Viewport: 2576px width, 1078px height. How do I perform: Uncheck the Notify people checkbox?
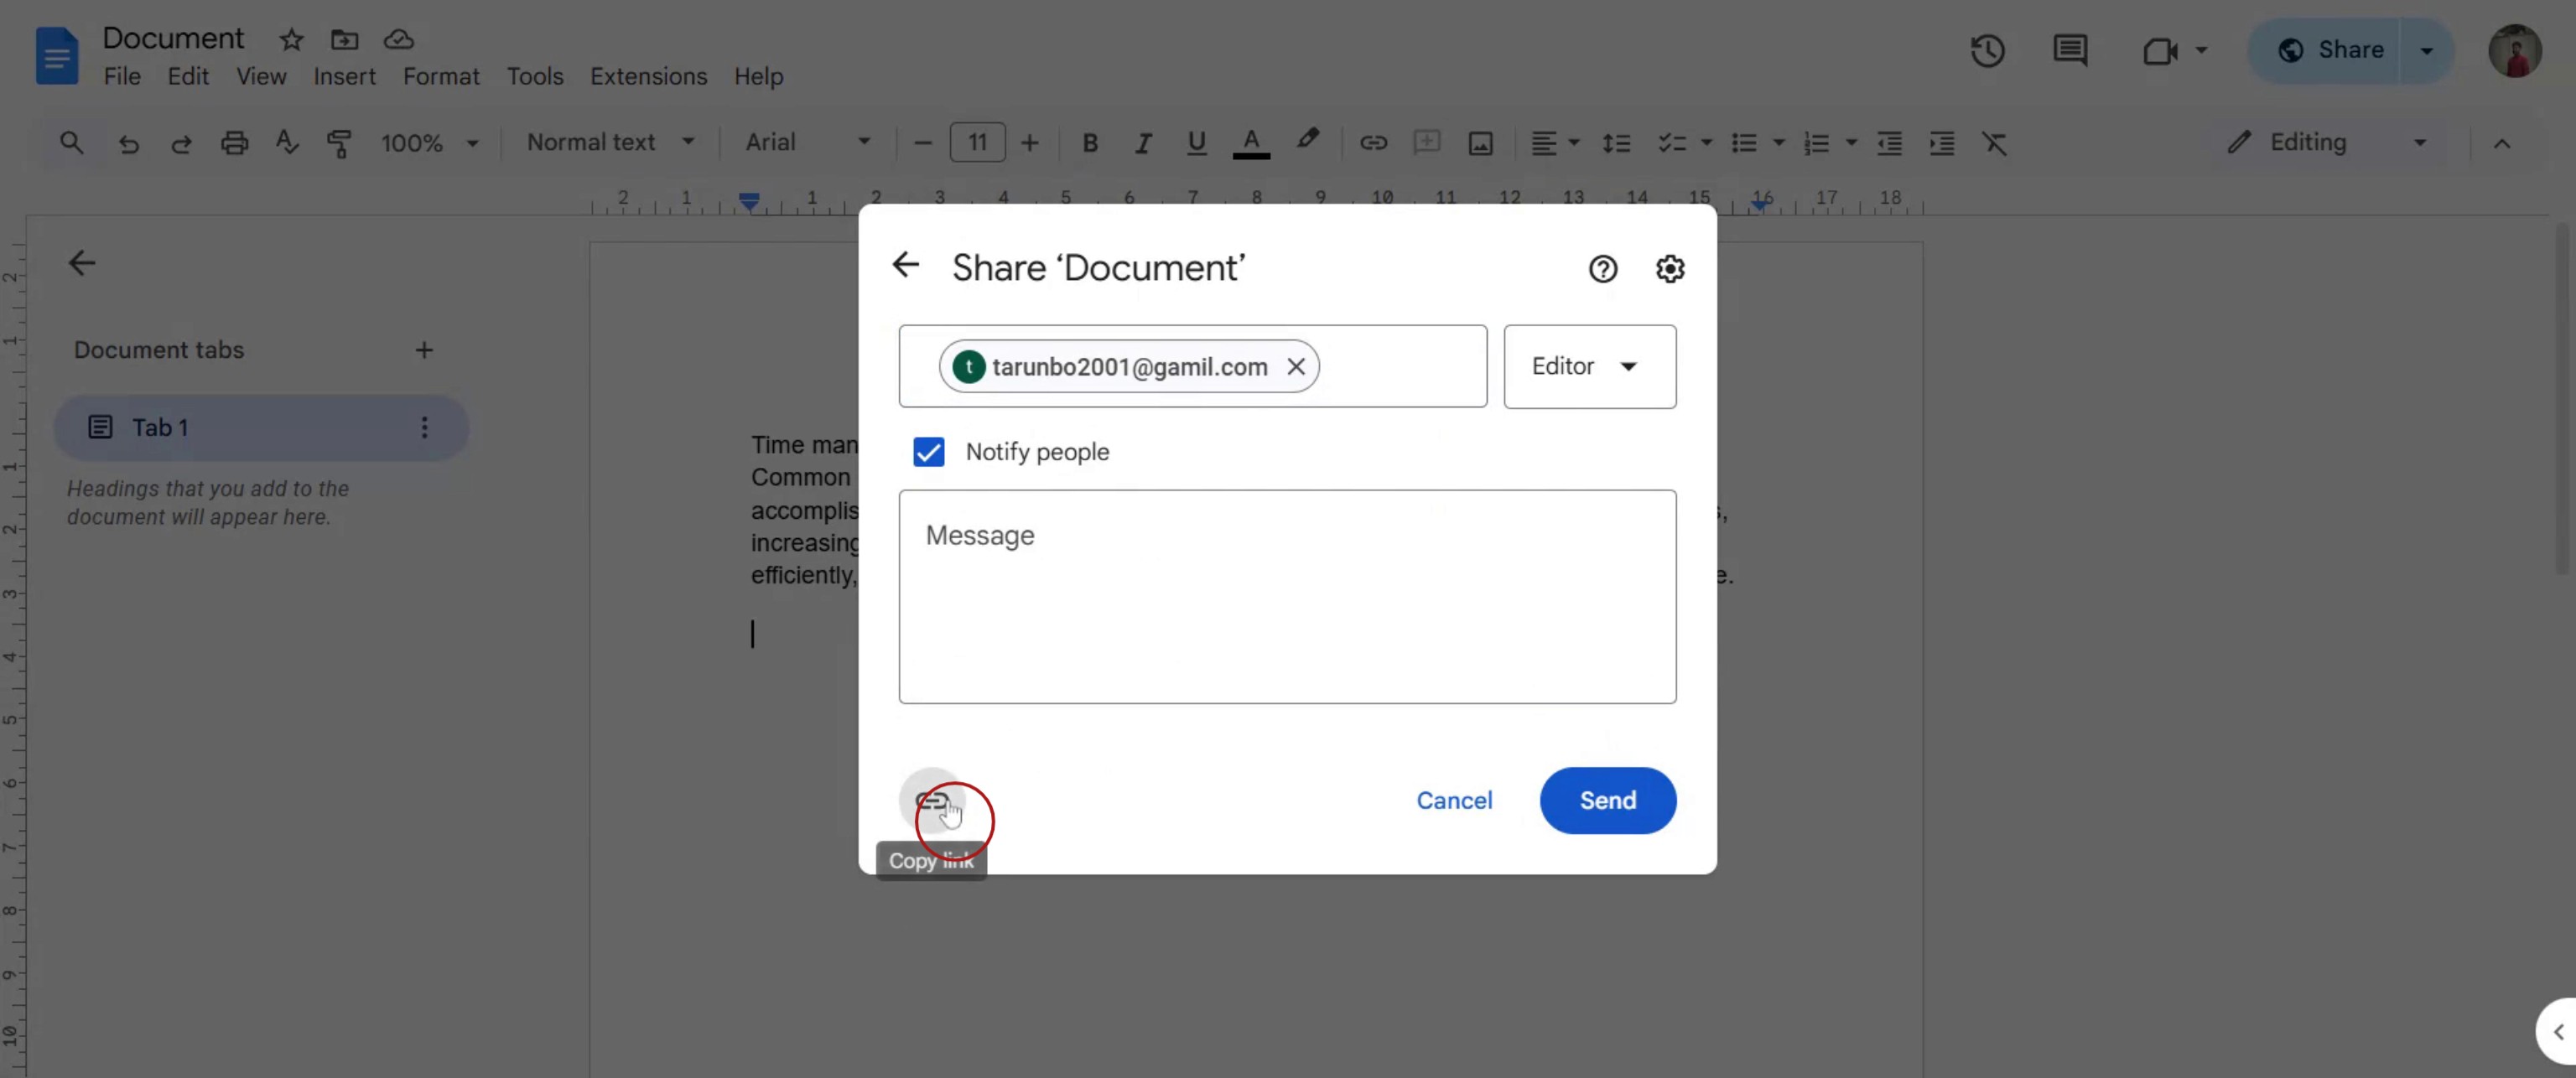[928, 452]
